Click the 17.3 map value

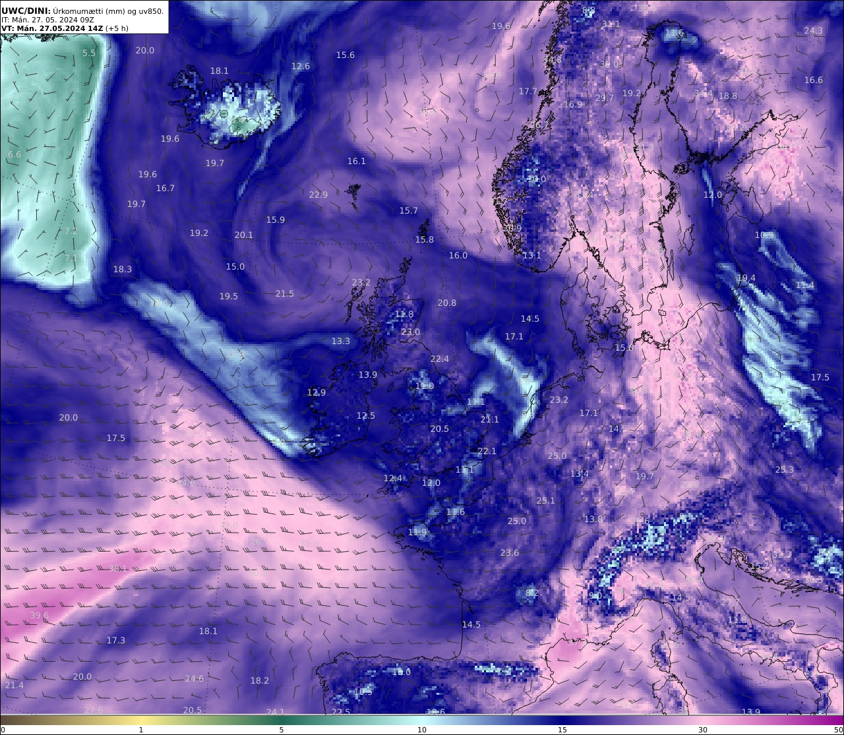coord(116,640)
